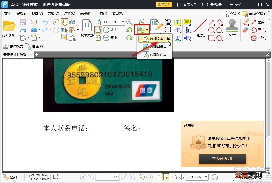Open the 文件 menu

[8, 14]
